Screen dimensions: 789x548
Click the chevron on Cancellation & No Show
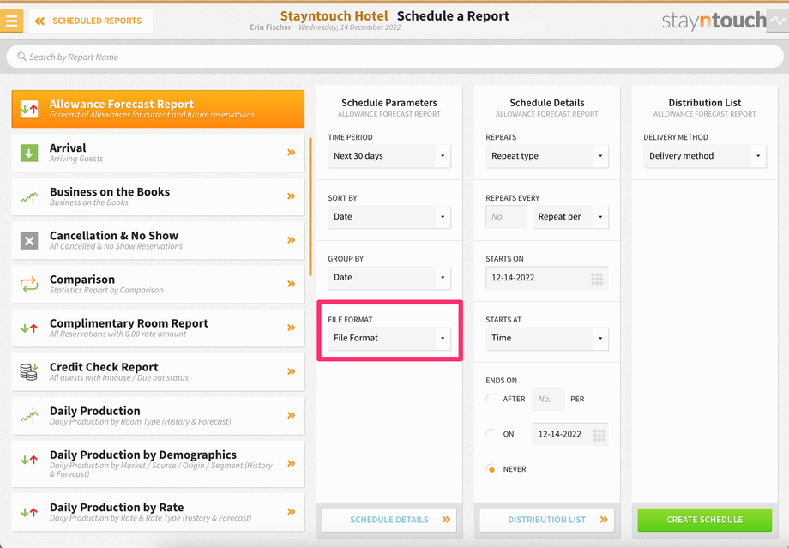tap(291, 239)
